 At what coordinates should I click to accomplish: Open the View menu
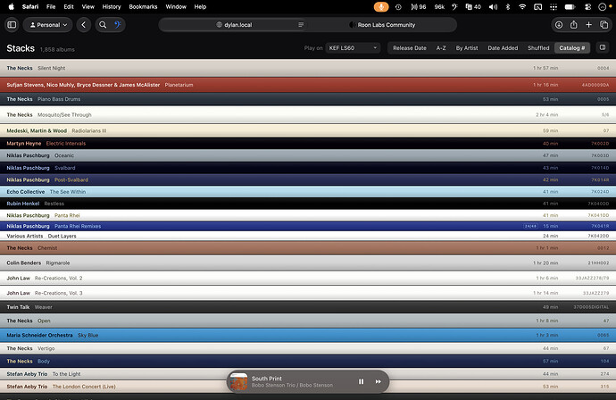tap(88, 6)
